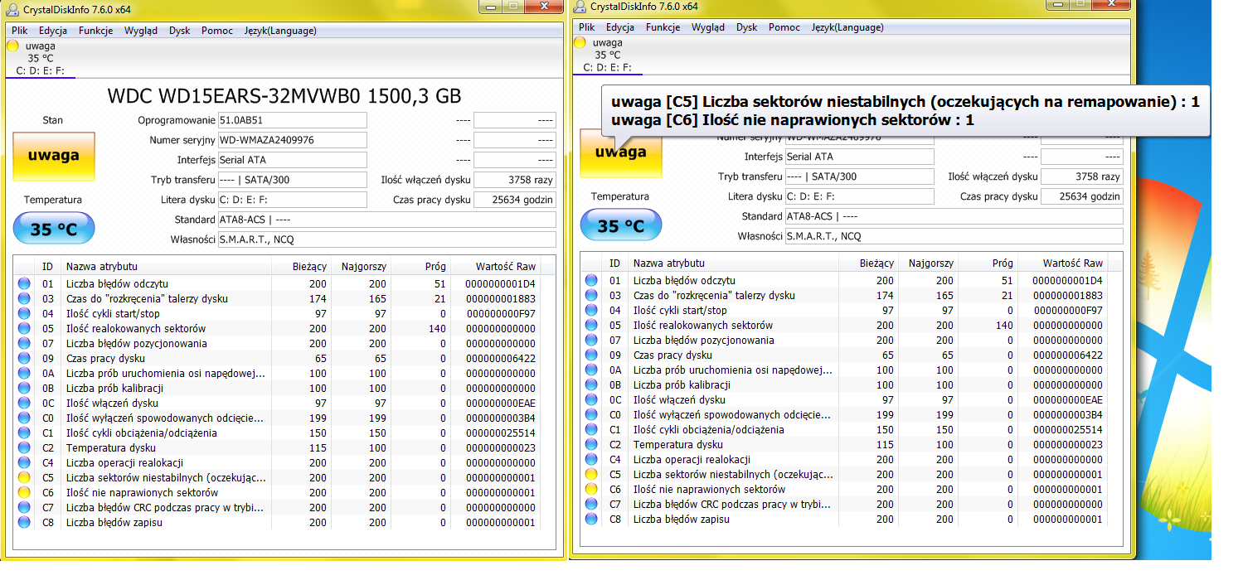Click '25634 godzin' field in left window
This screenshot has width=1243, height=580.
click(x=514, y=200)
